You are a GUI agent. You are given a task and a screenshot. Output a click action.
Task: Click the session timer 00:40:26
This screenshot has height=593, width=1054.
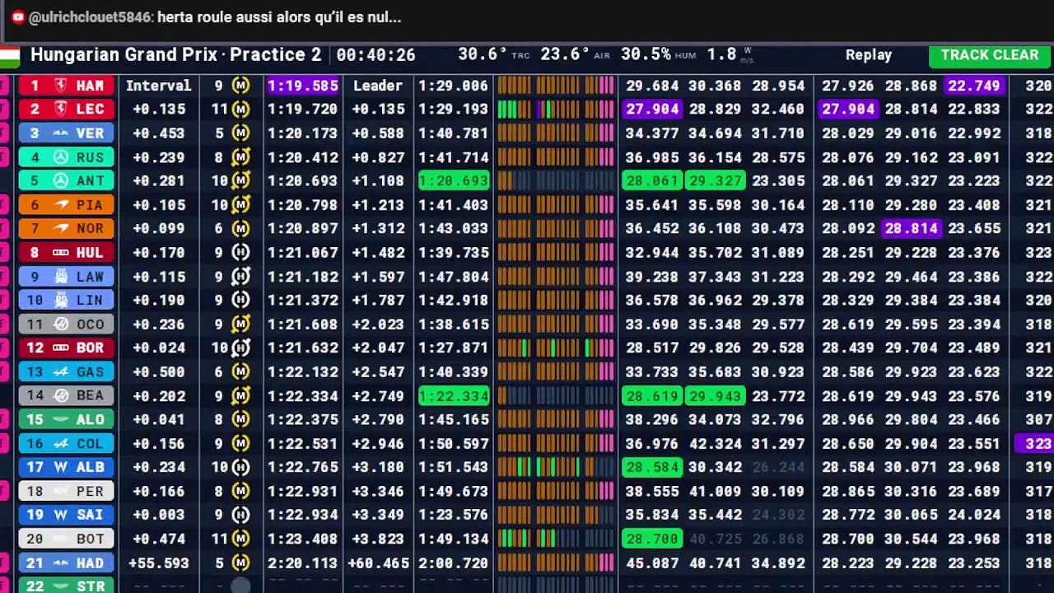(375, 55)
